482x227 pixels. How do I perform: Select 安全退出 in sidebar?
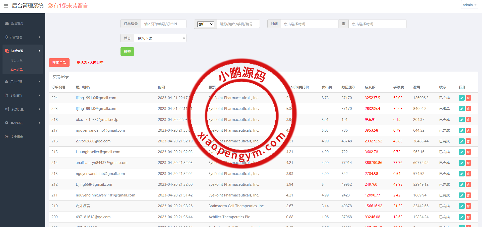pyautogui.click(x=17, y=137)
